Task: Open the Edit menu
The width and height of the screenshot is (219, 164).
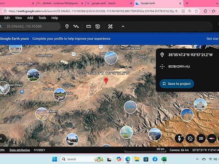Action: pos(7,18)
